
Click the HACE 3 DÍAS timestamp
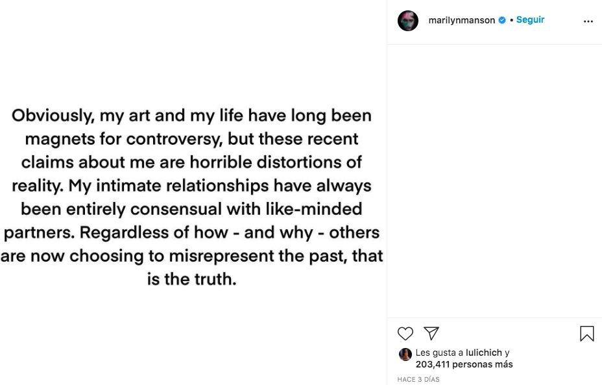[x=418, y=379]
